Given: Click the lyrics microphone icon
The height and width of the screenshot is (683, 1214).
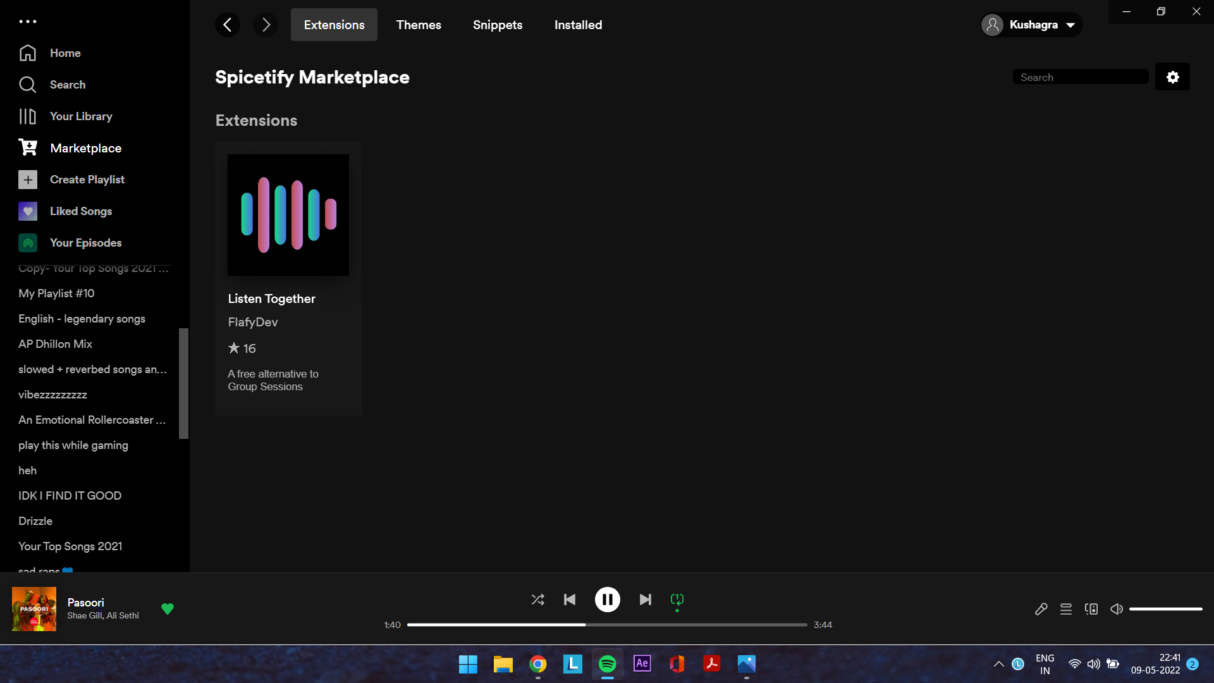Looking at the screenshot, I should coord(1041,609).
